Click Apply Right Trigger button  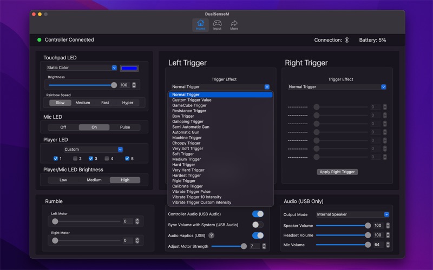pyautogui.click(x=337, y=172)
